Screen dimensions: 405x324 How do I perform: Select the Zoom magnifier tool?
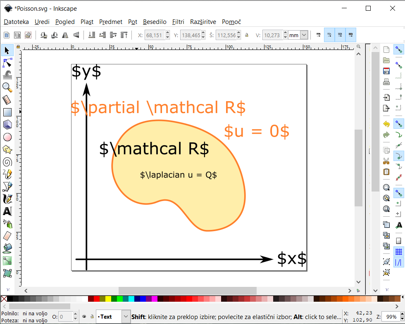[7, 87]
